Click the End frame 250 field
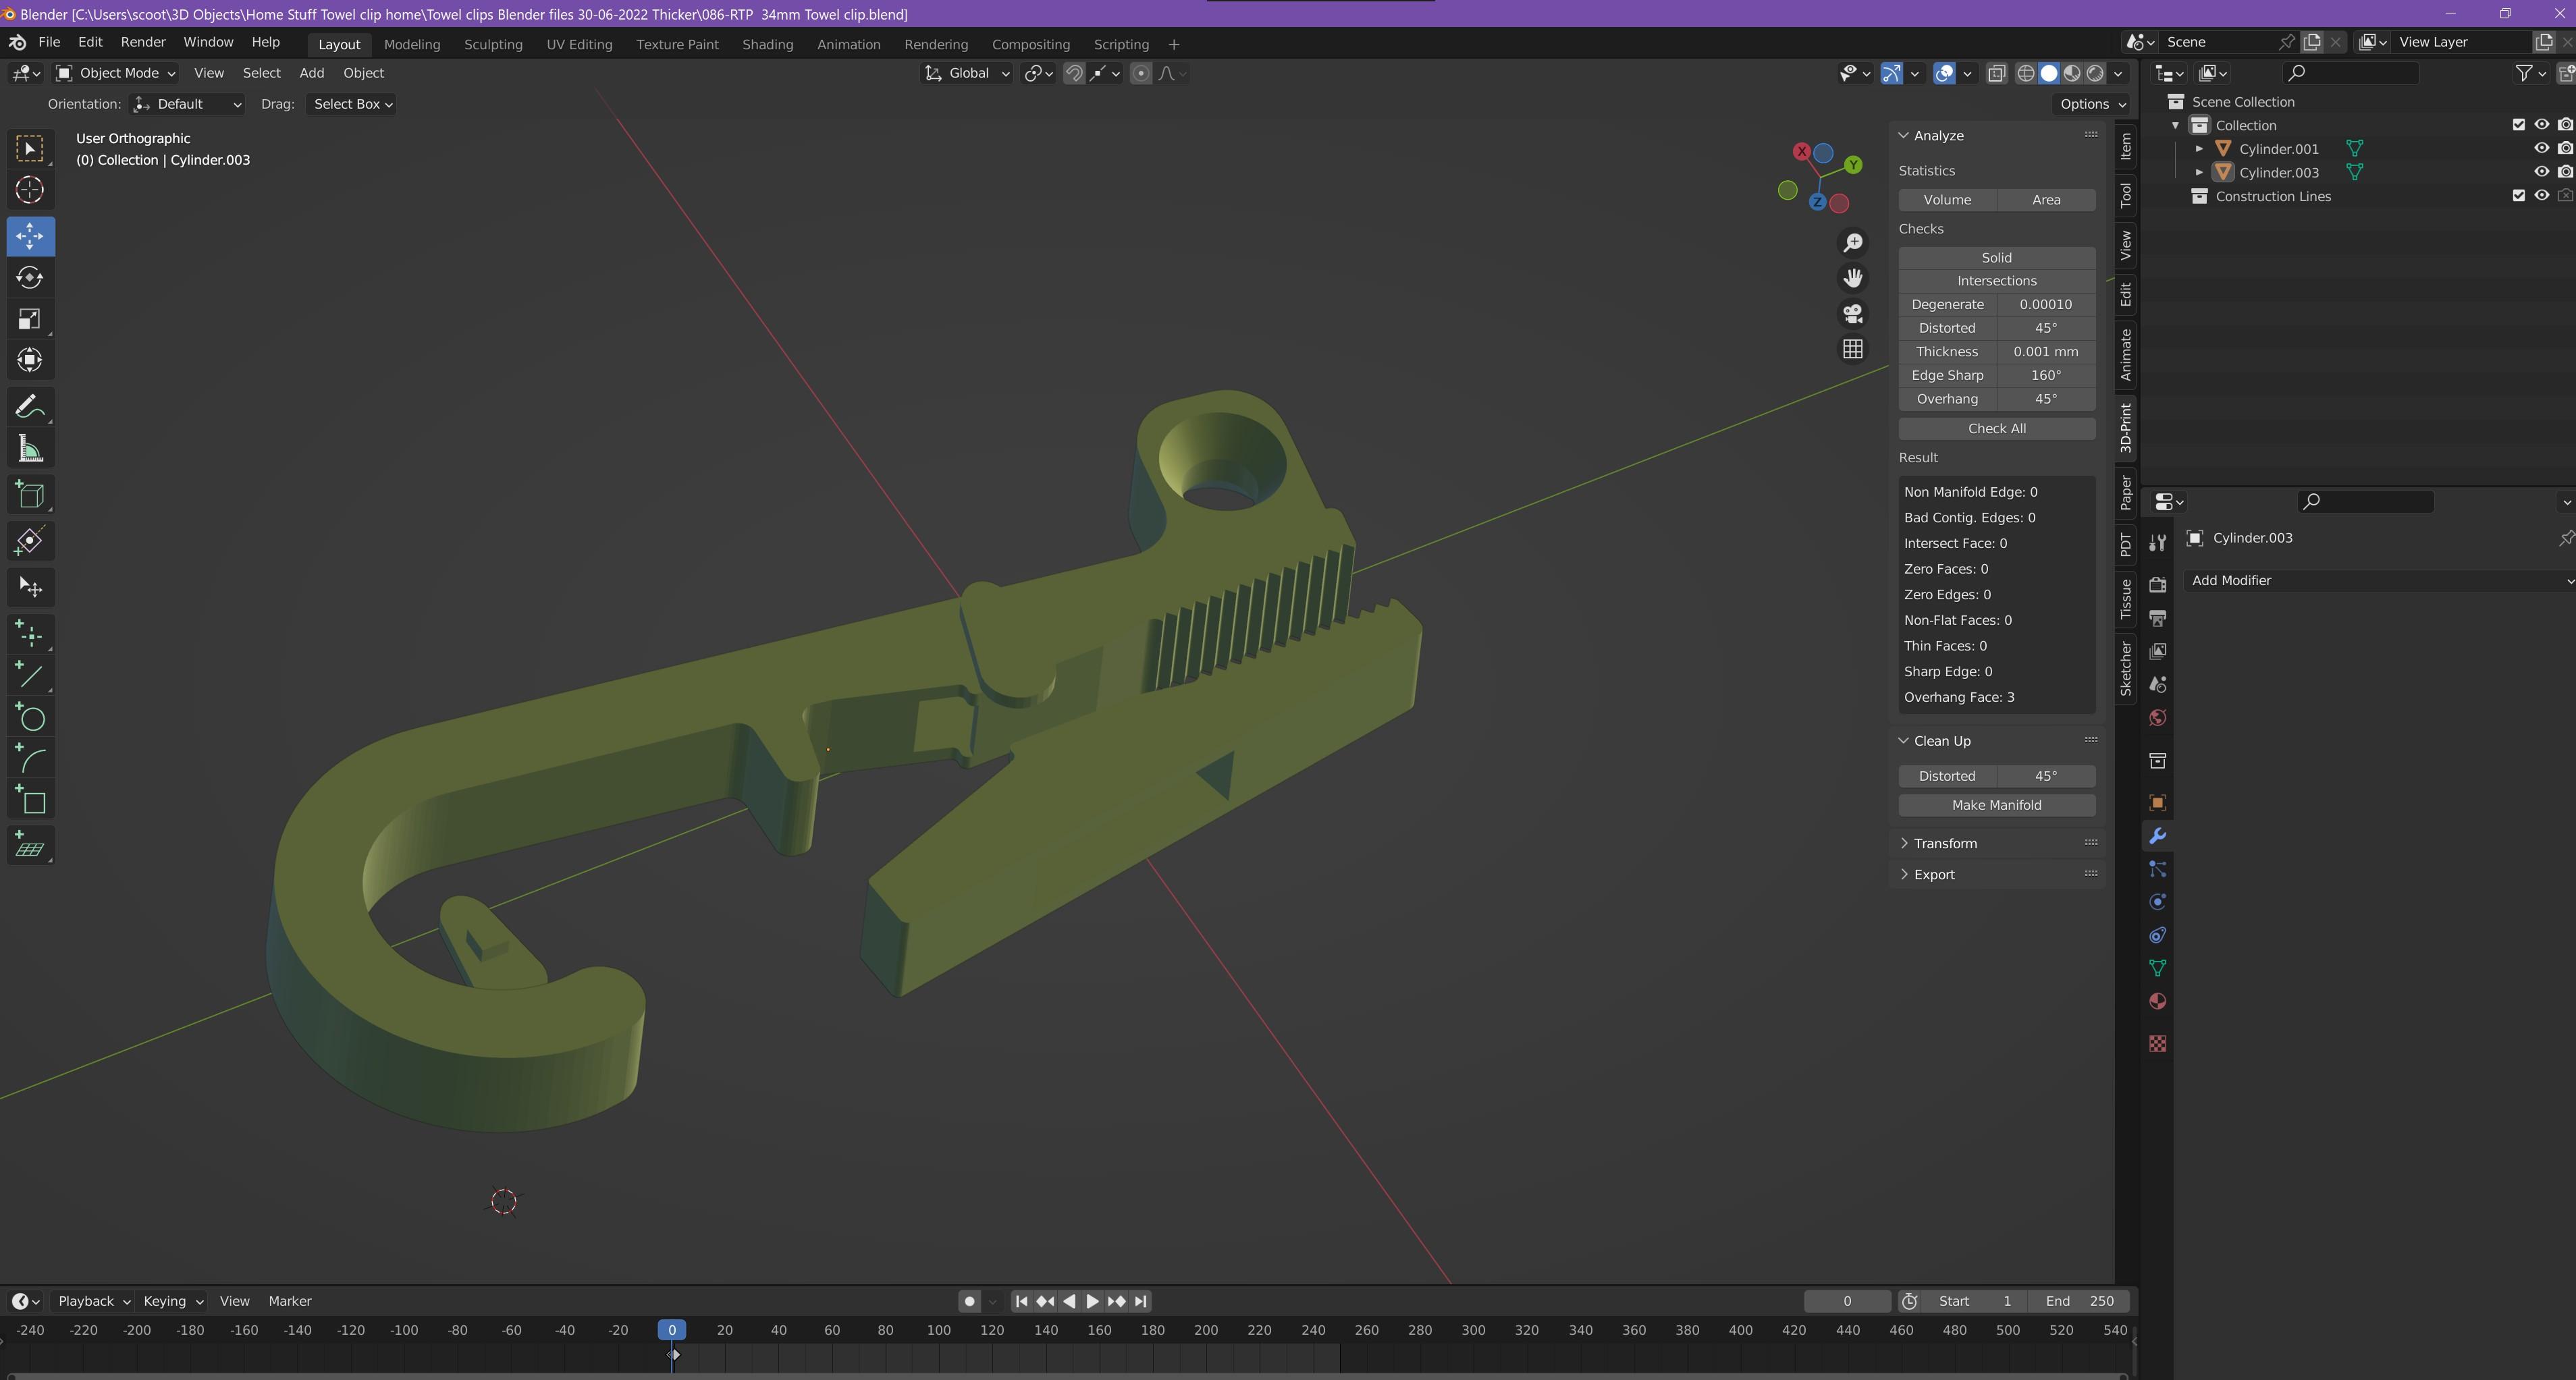 click(2079, 1301)
